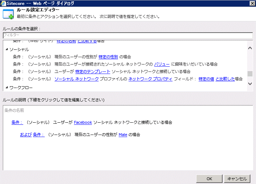Click the ソーシャル ネットワーク profile link
The height and width of the screenshot is (184, 256).
pyautogui.click(x=76, y=79)
